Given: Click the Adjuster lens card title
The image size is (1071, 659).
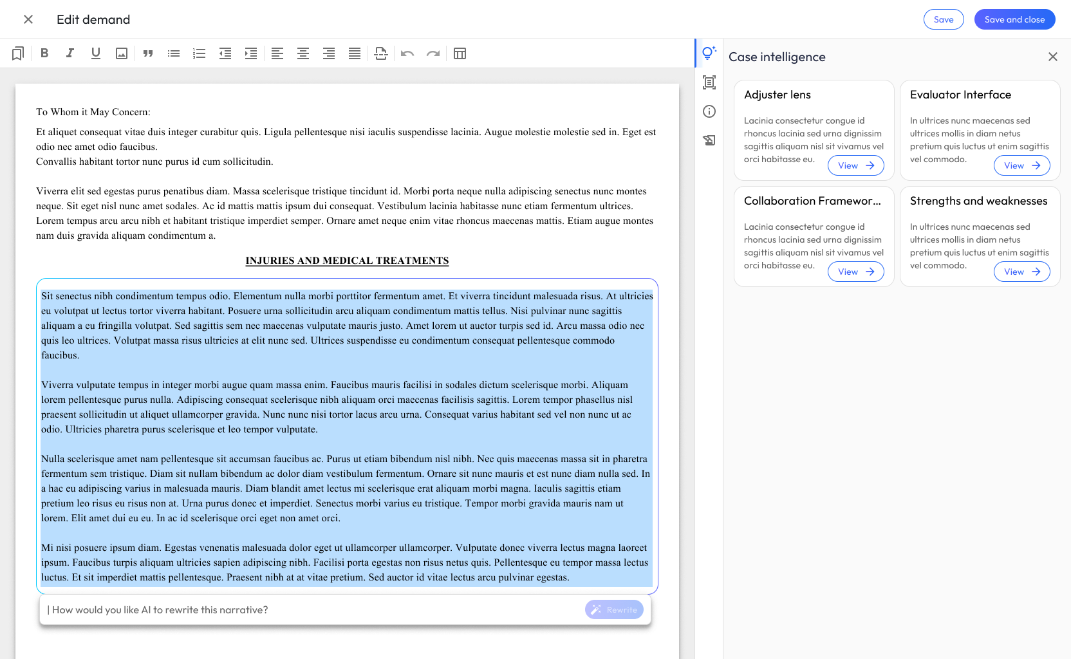Looking at the screenshot, I should tap(778, 95).
